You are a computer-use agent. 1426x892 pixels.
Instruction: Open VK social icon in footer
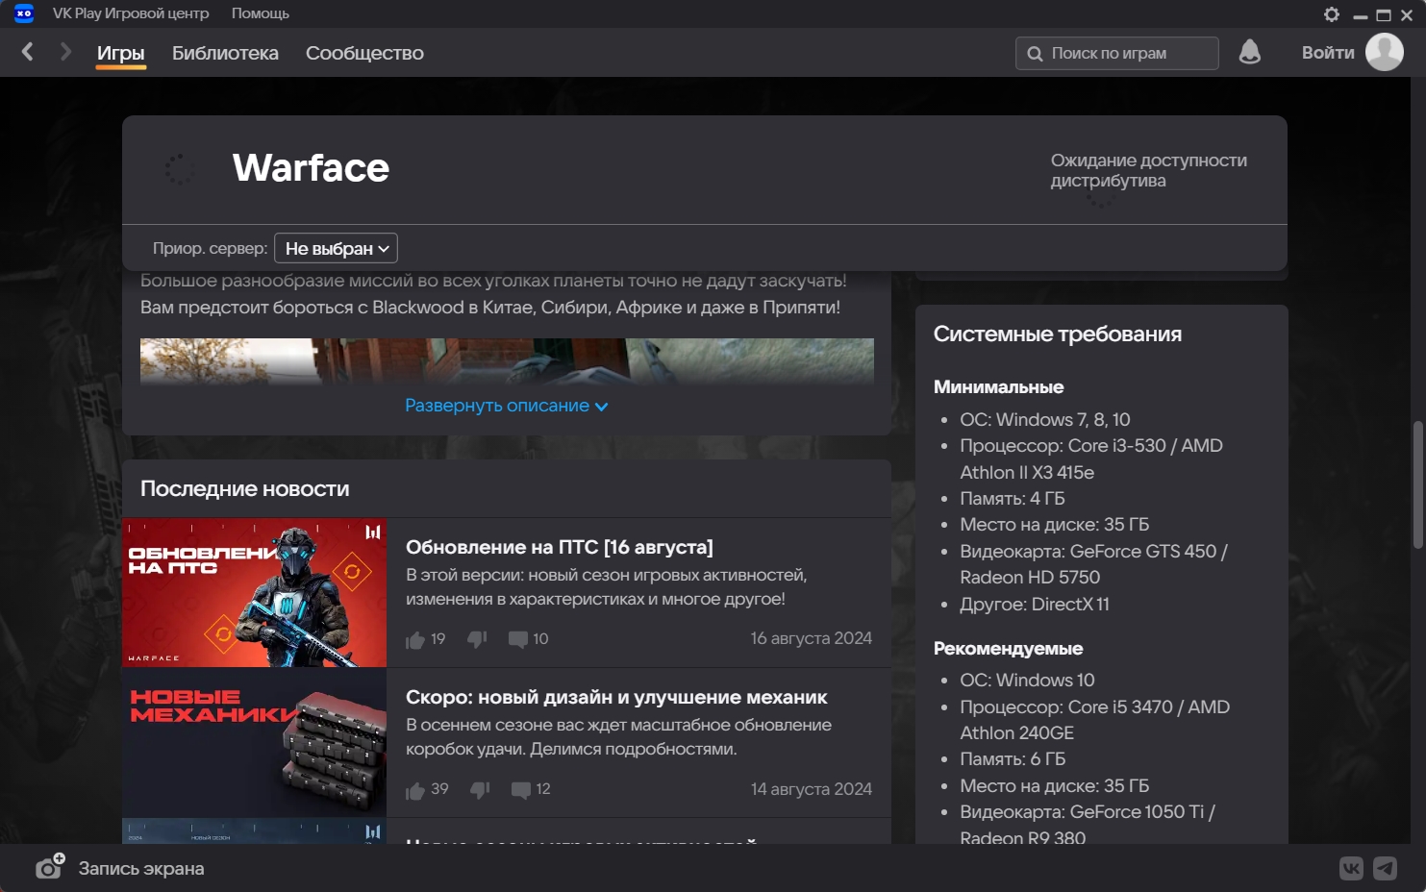tap(1351, 869)
